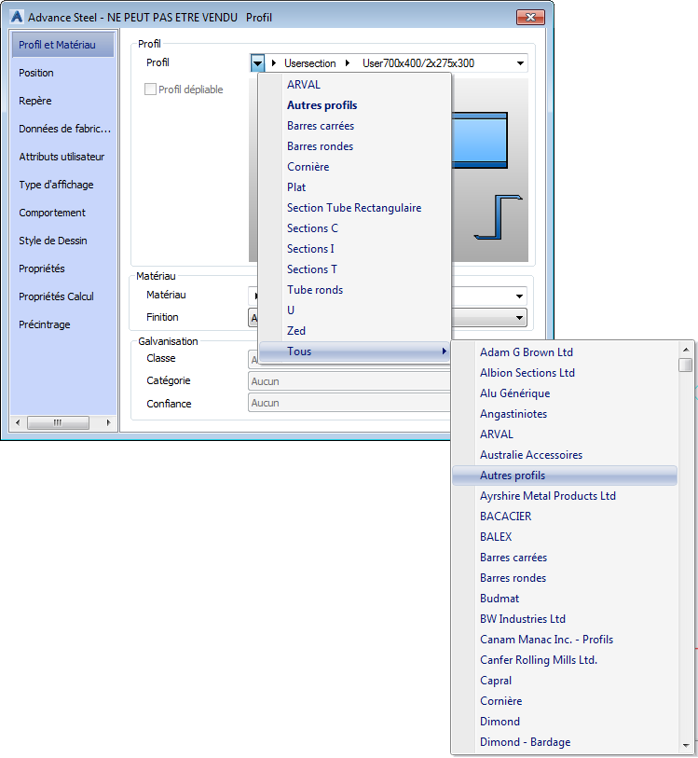Select Plat in the profile menu
The width and height of the screenshot is (698, 758).
[355, 187]
